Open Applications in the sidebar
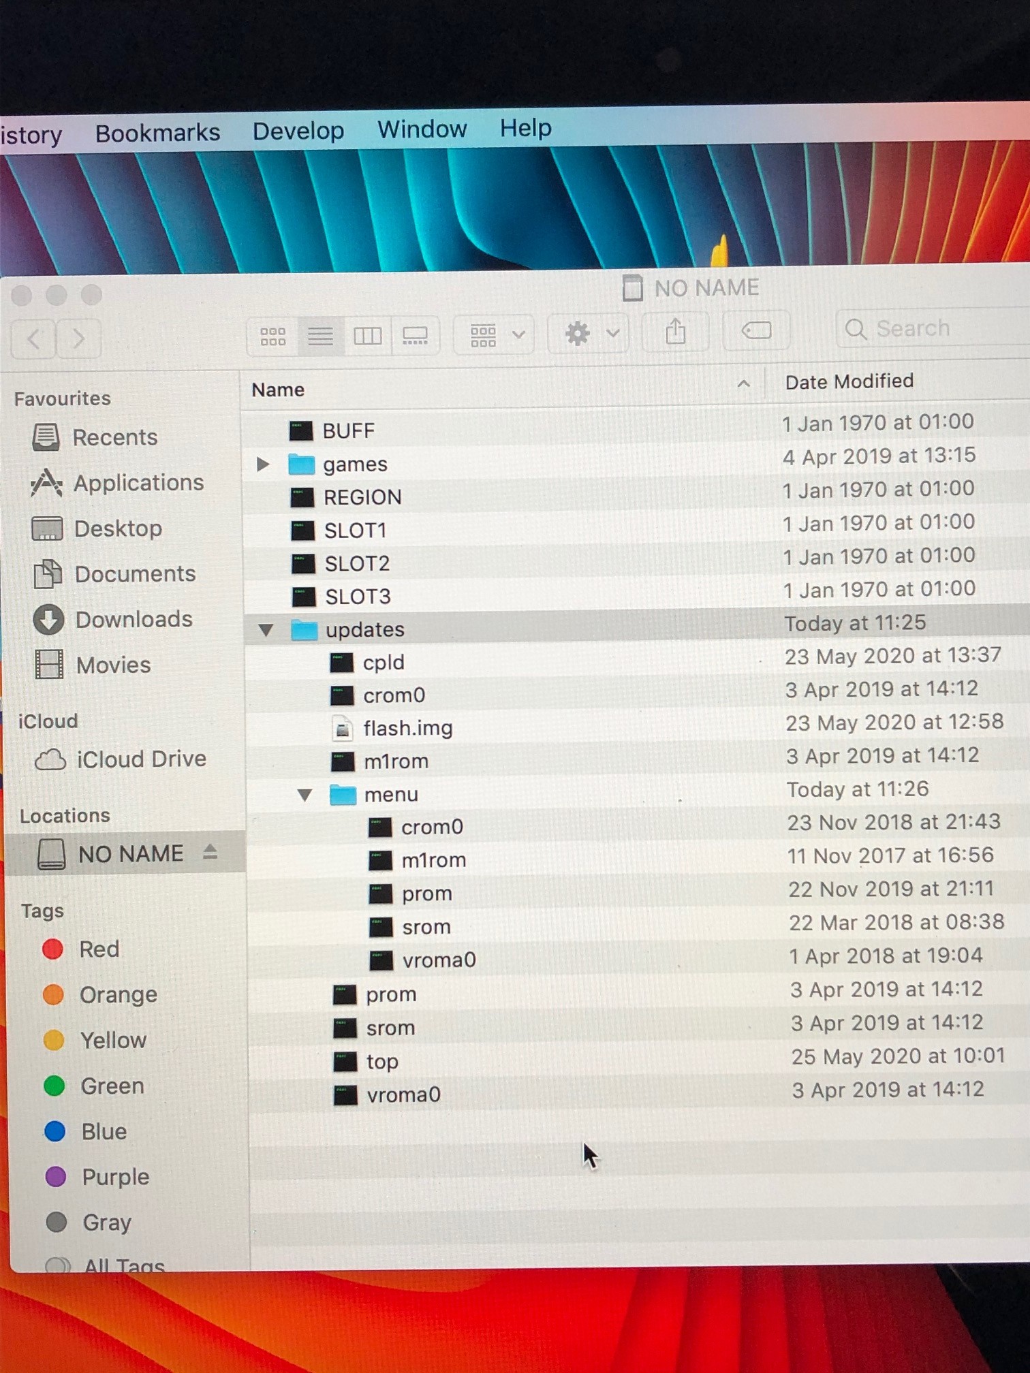The height and width of the screenshot is (1373, 1030). click(117, 483)
